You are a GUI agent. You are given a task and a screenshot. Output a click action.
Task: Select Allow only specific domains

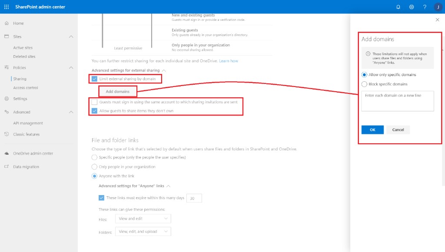(365, 75)
